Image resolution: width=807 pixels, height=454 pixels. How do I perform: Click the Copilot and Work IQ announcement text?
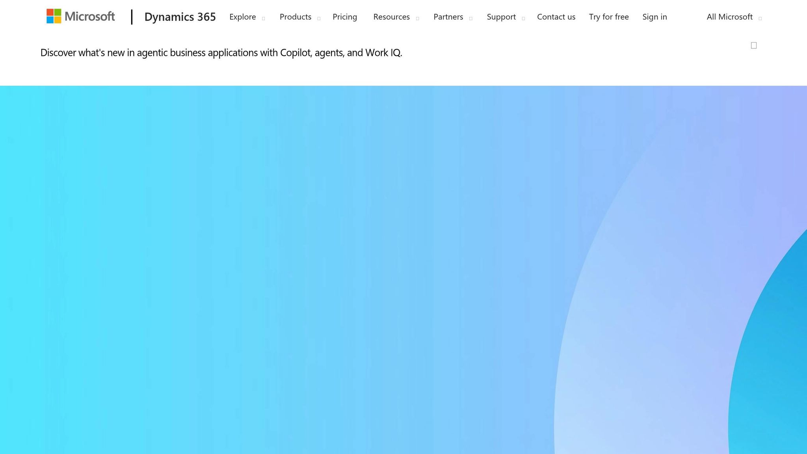(x=221, y=52)
